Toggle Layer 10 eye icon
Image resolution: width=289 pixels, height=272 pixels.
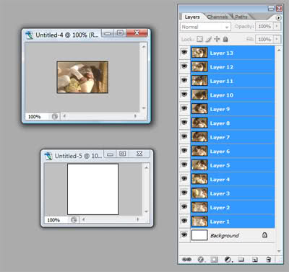point(184,95)
